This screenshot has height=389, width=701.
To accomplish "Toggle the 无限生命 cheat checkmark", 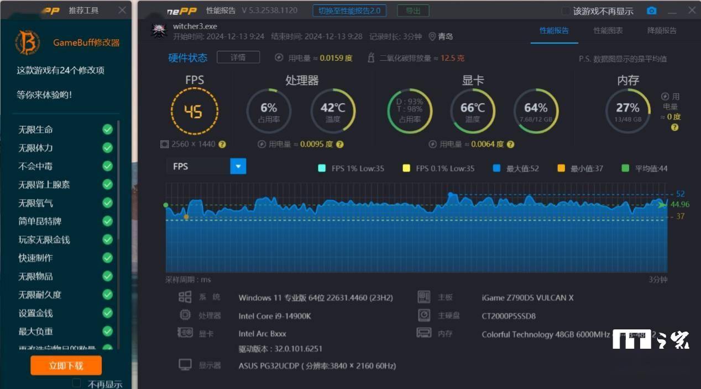I will [x=107, y=129].
